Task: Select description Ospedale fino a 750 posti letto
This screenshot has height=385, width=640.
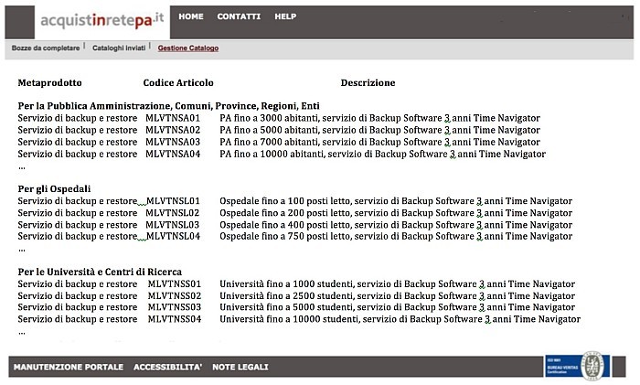Action: 396,236
